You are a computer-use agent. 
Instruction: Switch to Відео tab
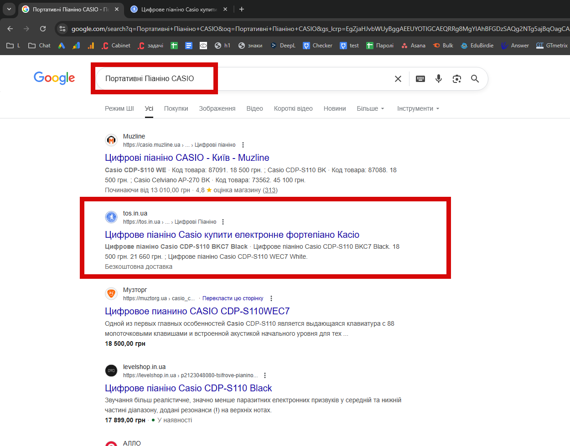pos(254,108)
